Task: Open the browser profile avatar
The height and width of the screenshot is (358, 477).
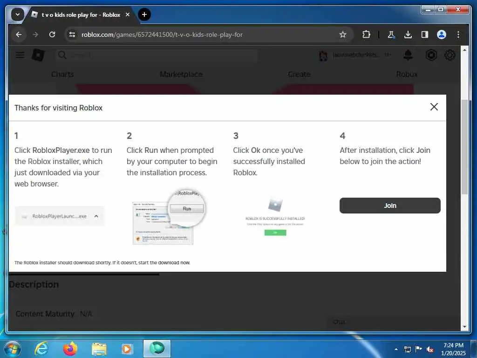Action: click(442, 34)
